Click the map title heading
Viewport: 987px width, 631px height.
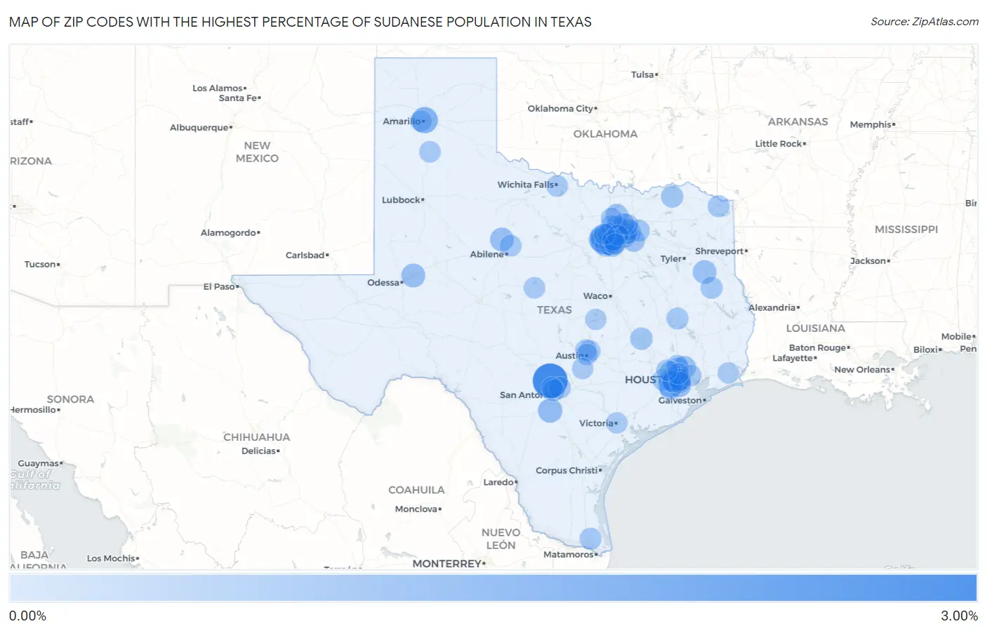coord(300,22)
